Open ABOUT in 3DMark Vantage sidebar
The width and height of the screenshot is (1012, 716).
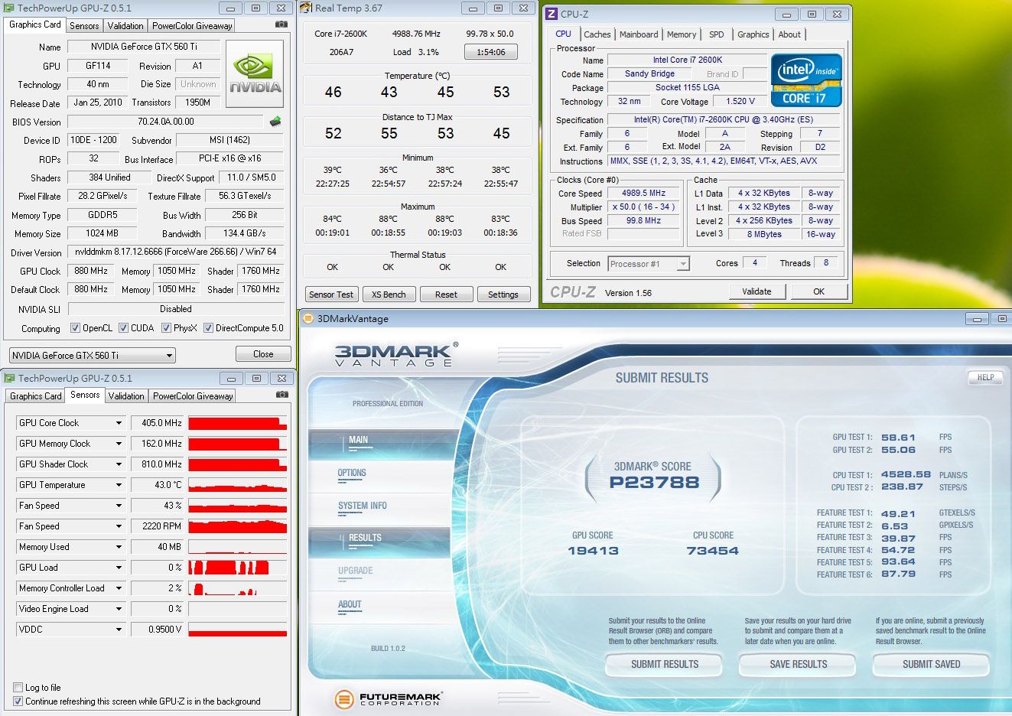pyautogui.click(x=350, y=604)
